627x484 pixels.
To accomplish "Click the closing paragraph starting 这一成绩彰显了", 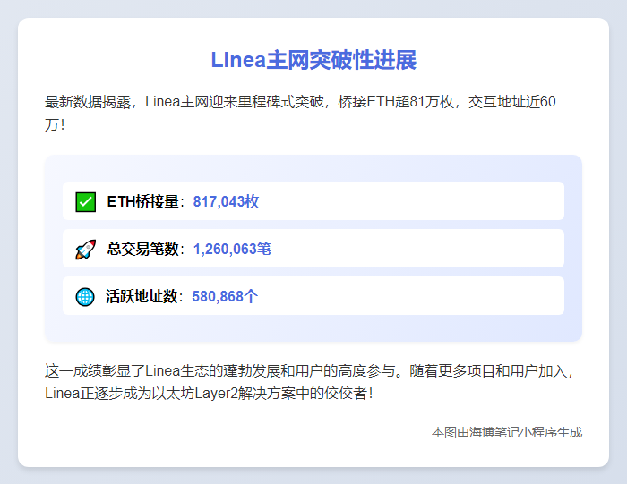I will (309, 382).
